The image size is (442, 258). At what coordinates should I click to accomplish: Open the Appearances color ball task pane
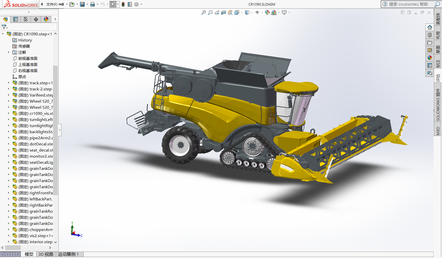tap(430, 58)
